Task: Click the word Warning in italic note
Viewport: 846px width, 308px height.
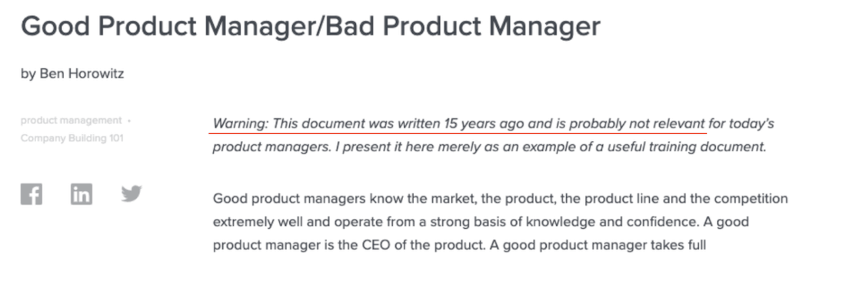Action: (x=240, y=124)
